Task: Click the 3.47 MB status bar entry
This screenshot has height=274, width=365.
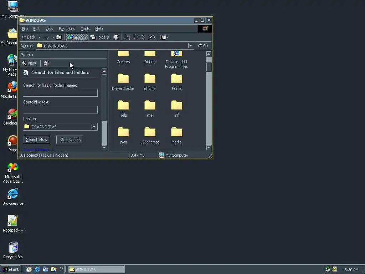Action: [x=143, y=155]
